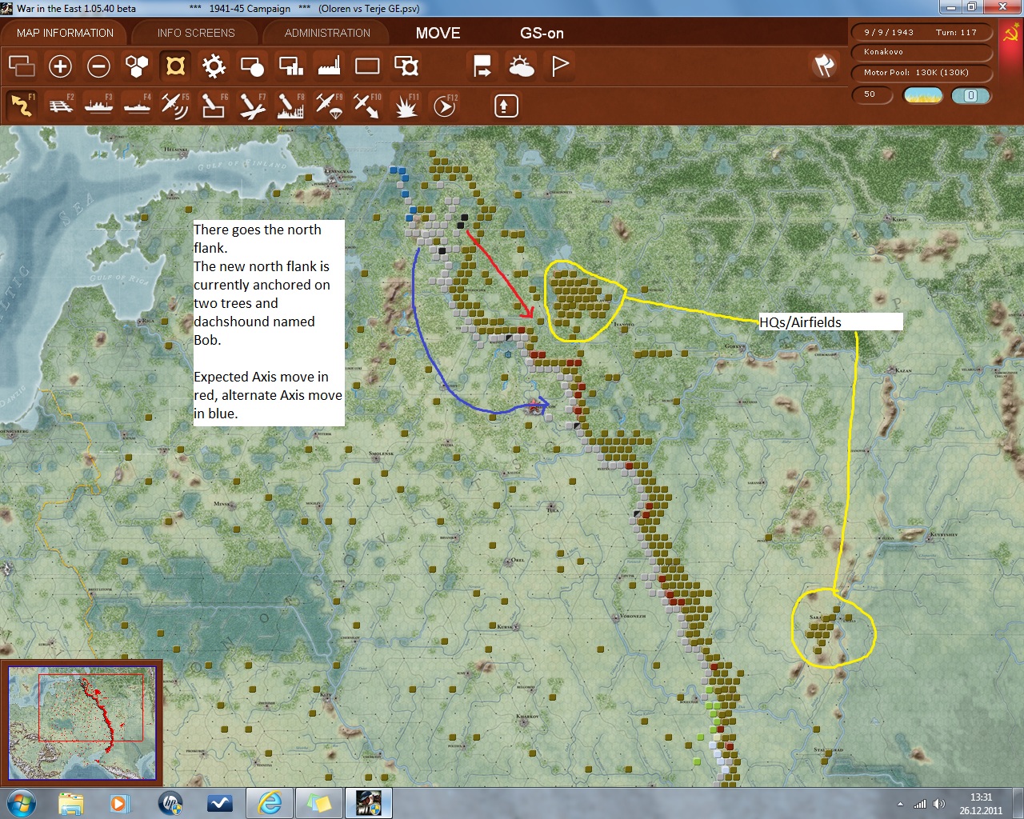This screenshot has width=1024, height=819.
Task: Toggle the hex grid display icon
Action: [137, 66]
